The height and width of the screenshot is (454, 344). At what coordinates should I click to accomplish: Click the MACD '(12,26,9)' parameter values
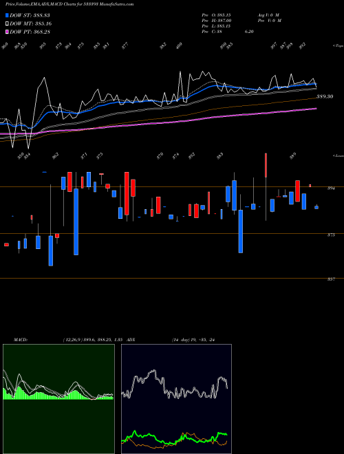(x=94, y=340)
